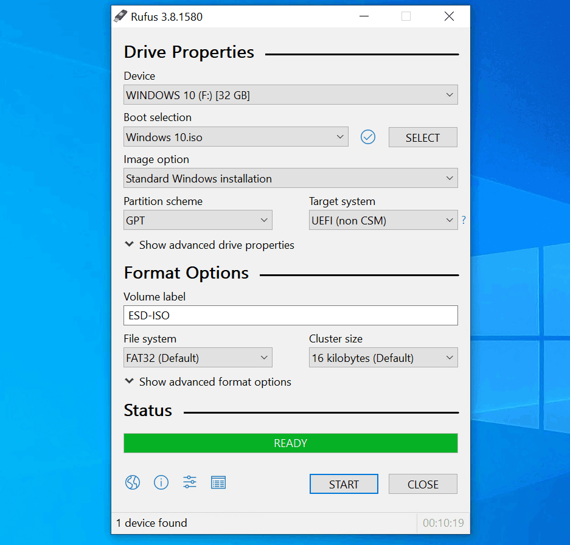Open the Image option dropdown

[x=290, y=179]
